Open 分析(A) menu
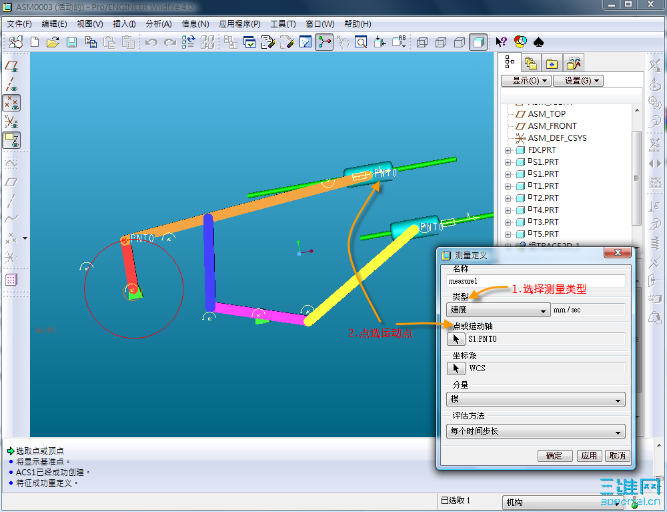 coord(159,24)
